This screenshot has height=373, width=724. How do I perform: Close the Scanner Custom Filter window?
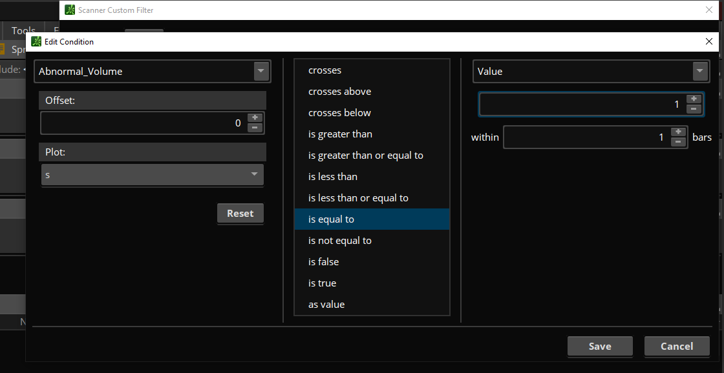coord(709,10)
